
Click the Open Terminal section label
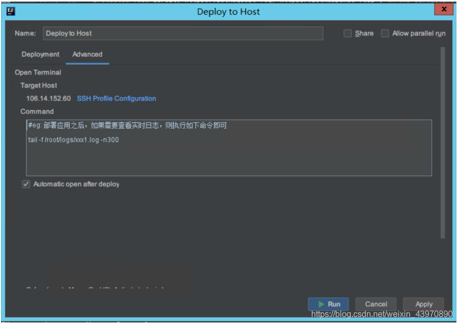point(38,72)
